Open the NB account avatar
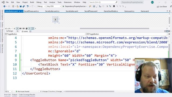Image resolution: width=172 pixels, height=97 pixels. coord(152,2)
